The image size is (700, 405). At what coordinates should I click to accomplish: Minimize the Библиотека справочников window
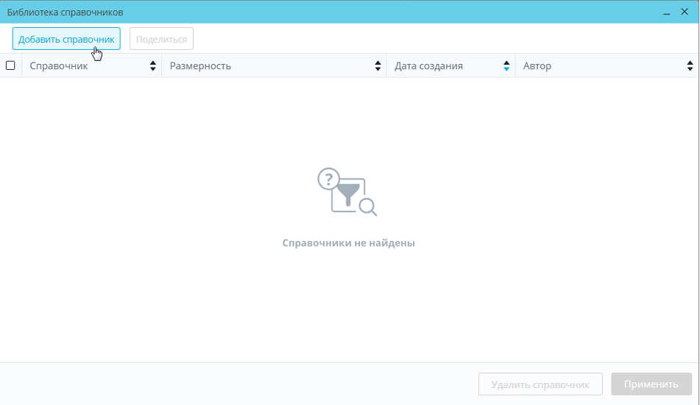coord(666,12)
